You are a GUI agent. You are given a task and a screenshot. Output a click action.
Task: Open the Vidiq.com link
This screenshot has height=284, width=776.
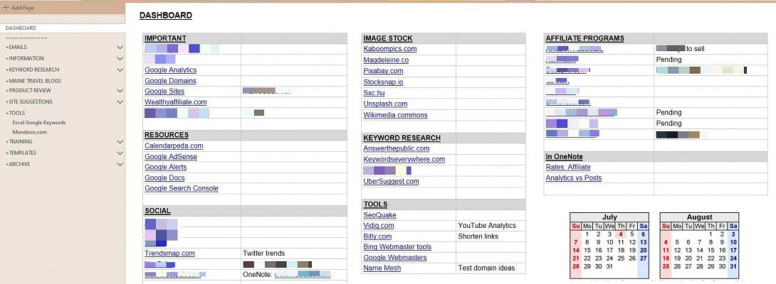pyautogui.click(x=379, y=225)
